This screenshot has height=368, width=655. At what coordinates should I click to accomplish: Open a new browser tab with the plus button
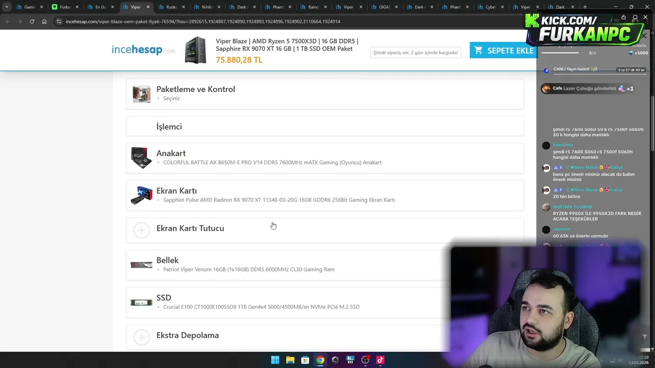point(585,7)
